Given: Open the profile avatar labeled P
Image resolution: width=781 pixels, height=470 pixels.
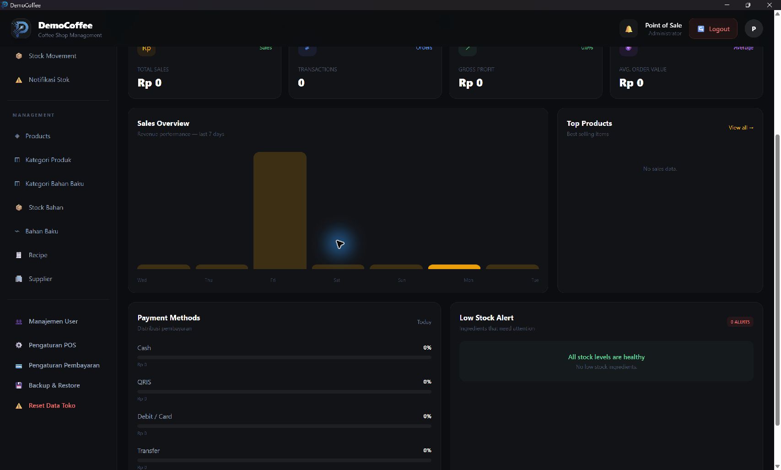Looking at the screenshot, I should pos(754,29).
